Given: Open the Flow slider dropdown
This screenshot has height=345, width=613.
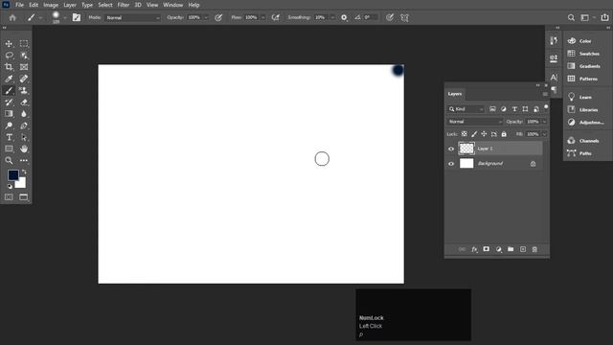Looking at the screenshot, I should pos(263,17).
